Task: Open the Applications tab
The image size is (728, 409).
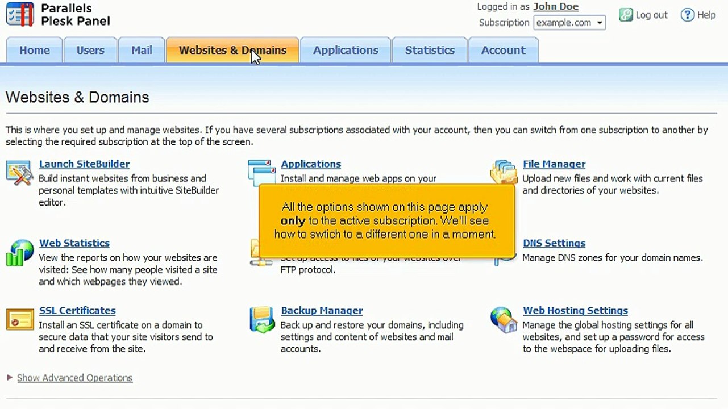Action: pyautogui.click(x=346, y=50)
